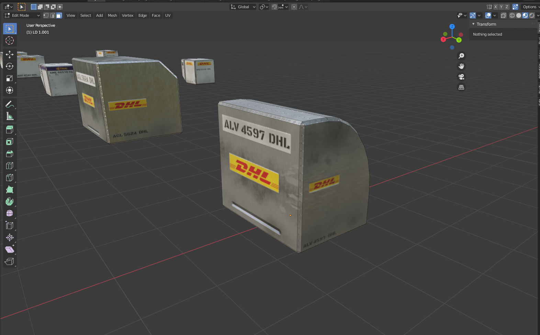540x335 pixels.
Task: Open object visibility filter dropdown
Action: click(x=462, y=15)
